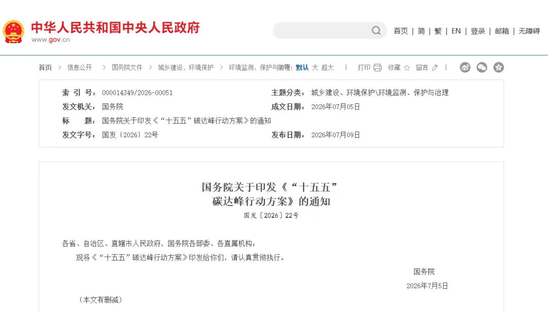
Task: Click the 打印 print button
Action: click(364, 67)
